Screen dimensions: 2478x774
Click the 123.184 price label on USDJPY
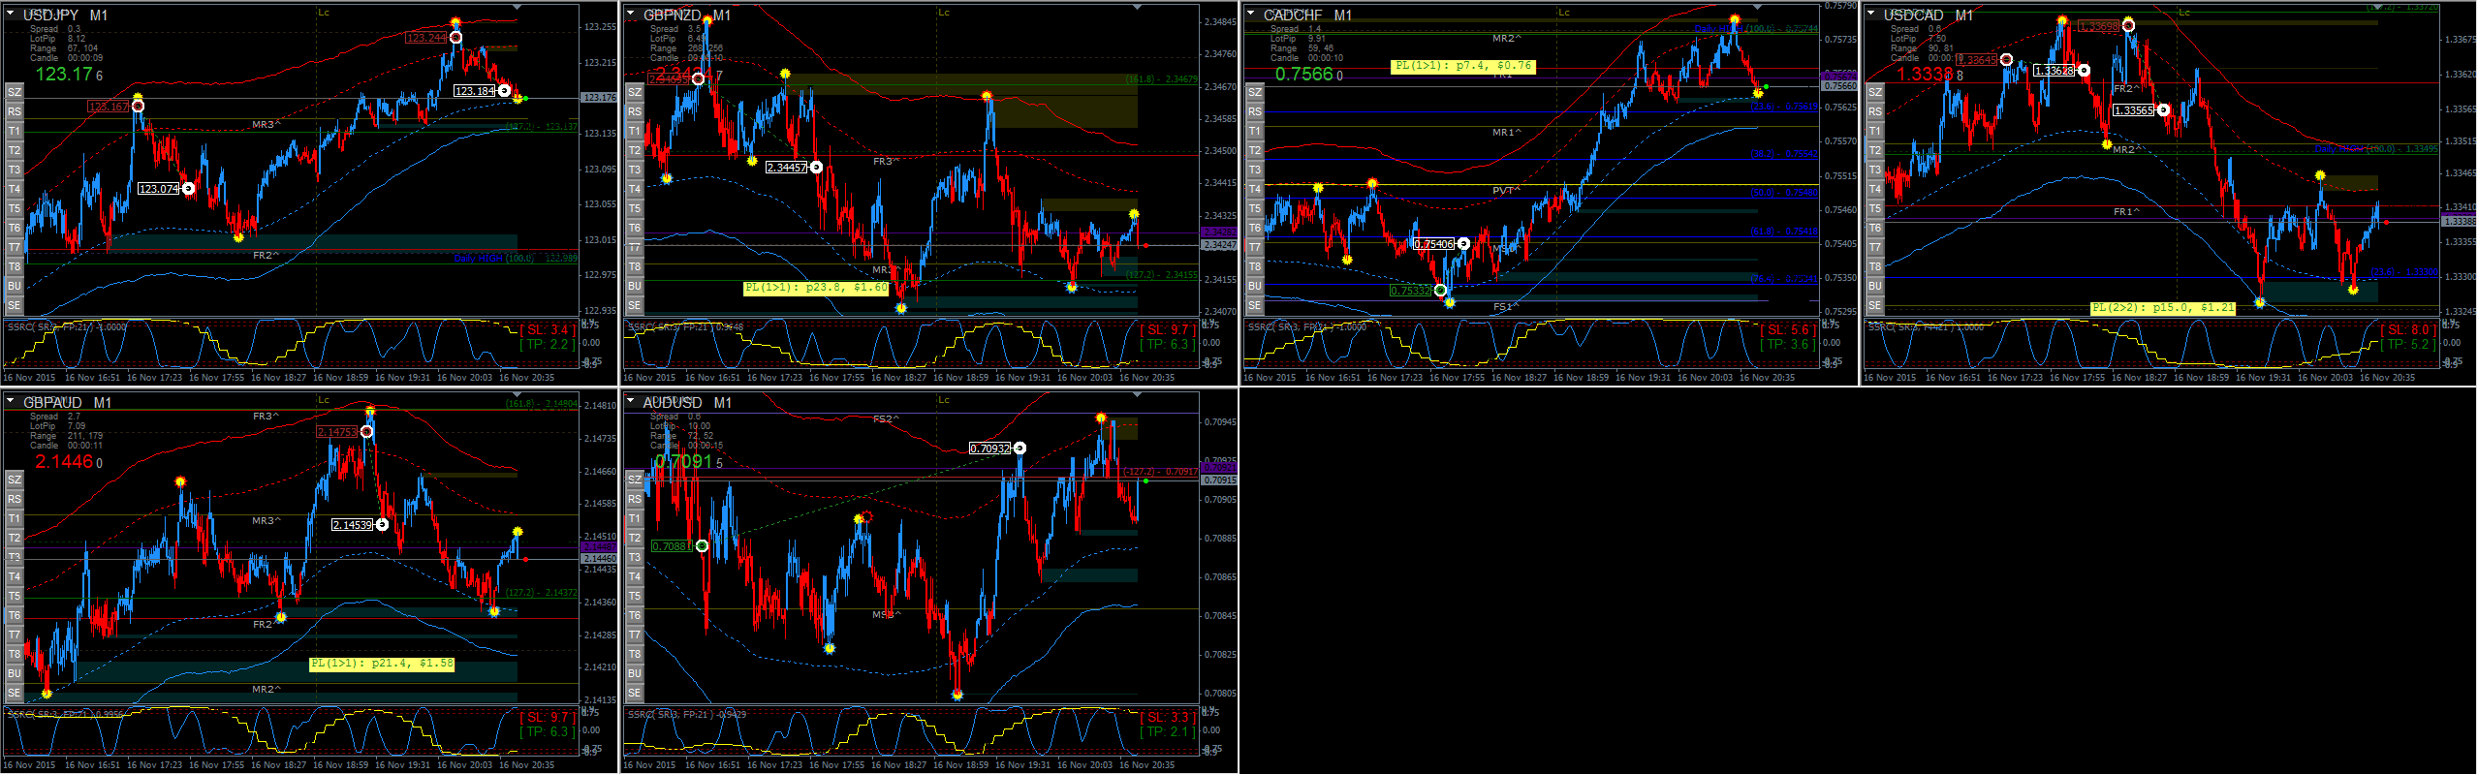[475, 91]
